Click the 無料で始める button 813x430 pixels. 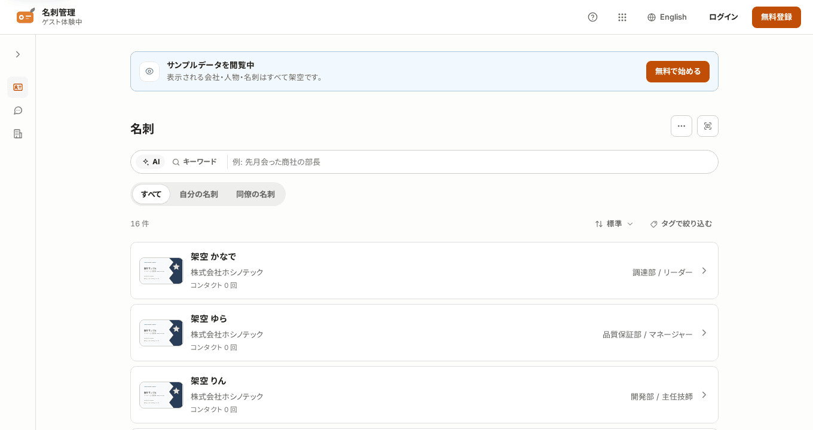click(678, 72)
